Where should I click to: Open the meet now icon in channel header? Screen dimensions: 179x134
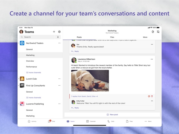tap(153, 32)
